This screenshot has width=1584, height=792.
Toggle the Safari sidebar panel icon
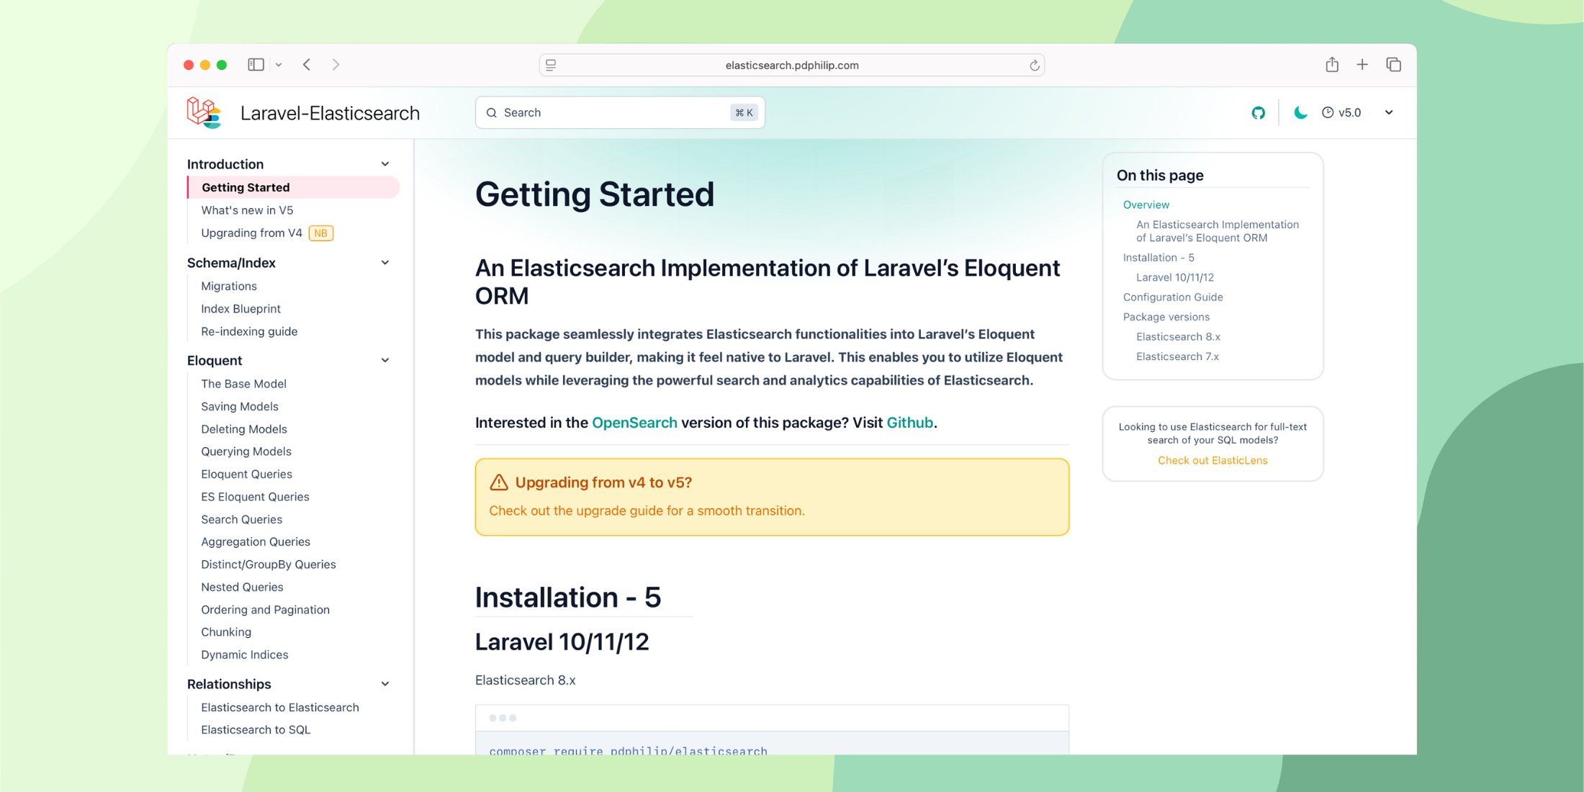(x=256, y=64)
